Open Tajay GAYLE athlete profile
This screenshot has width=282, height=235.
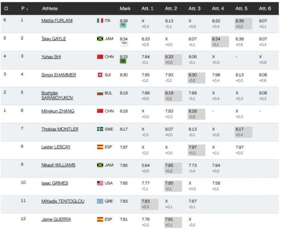(x=54, y=39)
